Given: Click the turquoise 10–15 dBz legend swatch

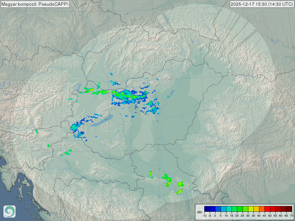Looking at the screenshot, I should (x=229, y=209).
